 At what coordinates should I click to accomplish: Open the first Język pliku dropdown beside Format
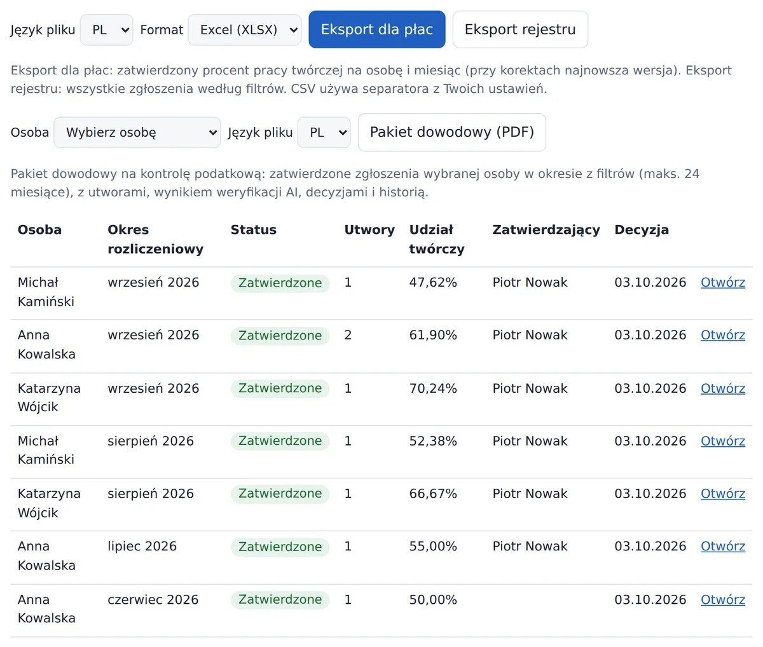tap(106, 30)
